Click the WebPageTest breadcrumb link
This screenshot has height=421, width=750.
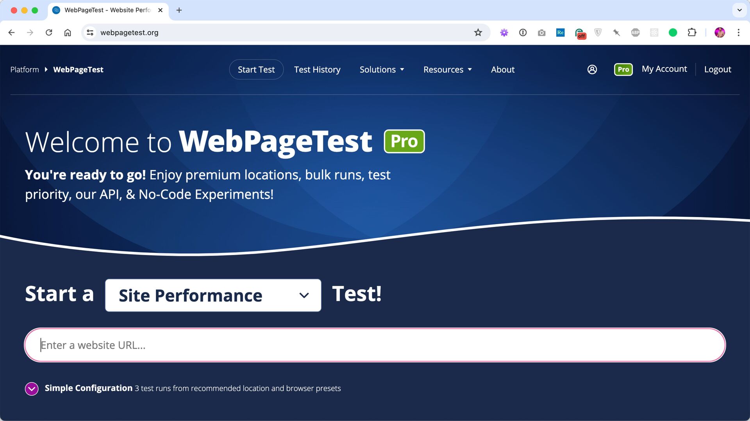[78, 70]
